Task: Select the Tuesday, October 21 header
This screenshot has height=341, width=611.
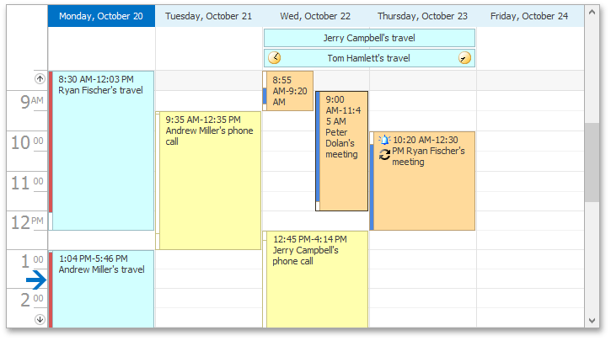Action: (208, 16)
